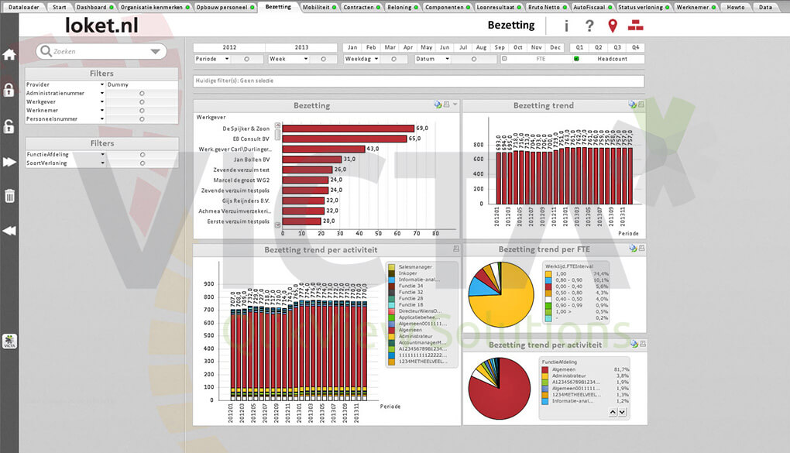Image resolution: width=790 pixels, height=453 pixels.
Task: Print the pie chart Bezetting trend per activiteit
Action: coord(643,344)
